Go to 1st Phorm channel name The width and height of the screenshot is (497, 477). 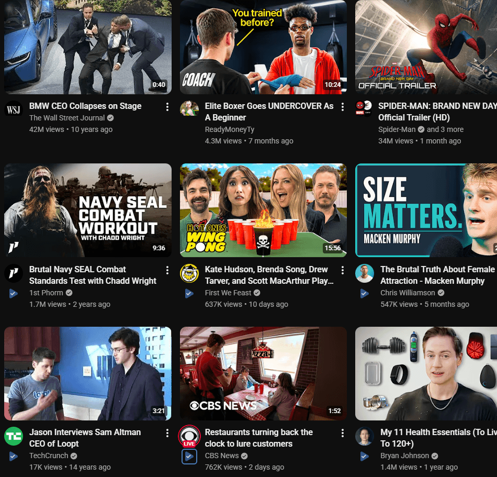(x=46, y=293)
